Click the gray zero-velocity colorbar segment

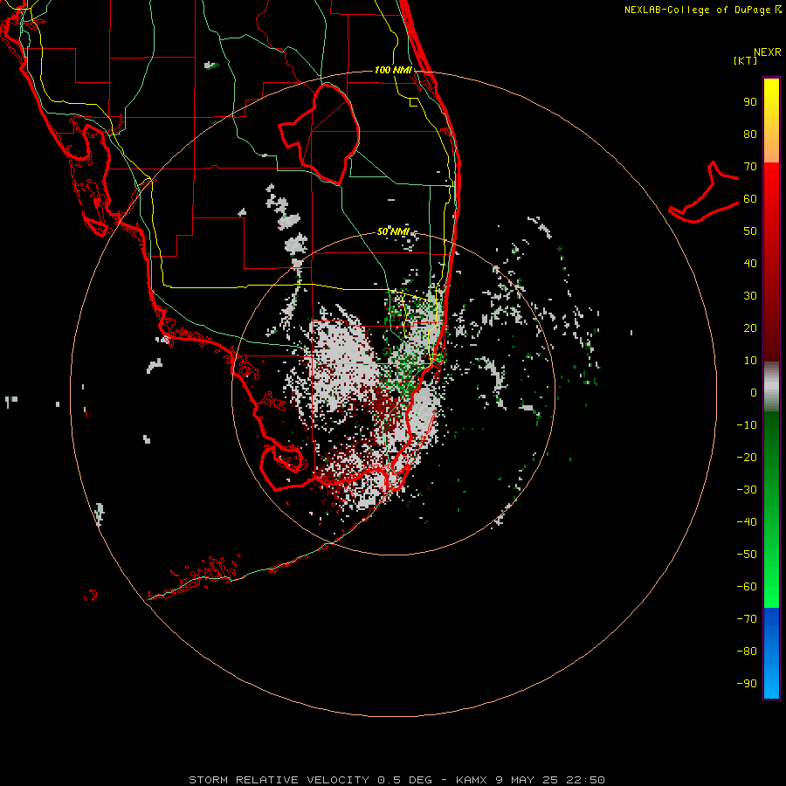tap(771, 387)
